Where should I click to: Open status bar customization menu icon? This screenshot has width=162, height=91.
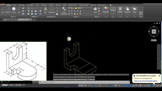160,85
